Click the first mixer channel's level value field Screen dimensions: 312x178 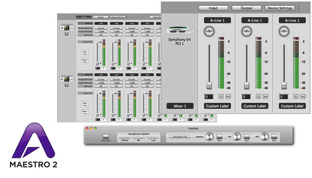pyautogui.click(x=209, y=97)
